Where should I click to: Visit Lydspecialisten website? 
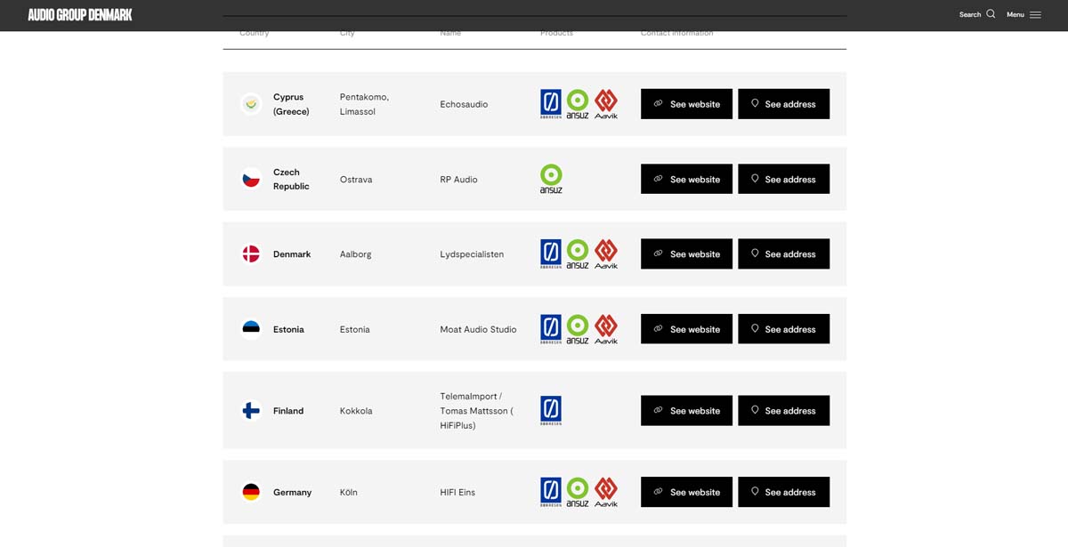click(x=686, y=253)
